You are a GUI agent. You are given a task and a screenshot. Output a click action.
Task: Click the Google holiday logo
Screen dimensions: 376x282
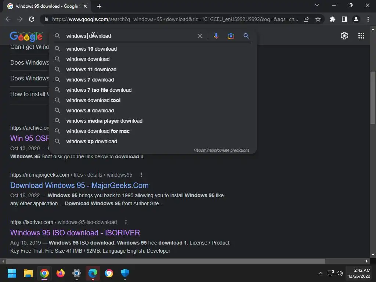pos(26,36)
